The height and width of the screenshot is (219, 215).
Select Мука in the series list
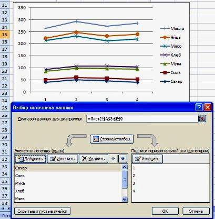pyautogui.click(x=68, y=183)
